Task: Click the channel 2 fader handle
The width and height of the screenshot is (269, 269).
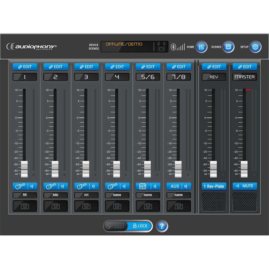Action: (55, 169)
